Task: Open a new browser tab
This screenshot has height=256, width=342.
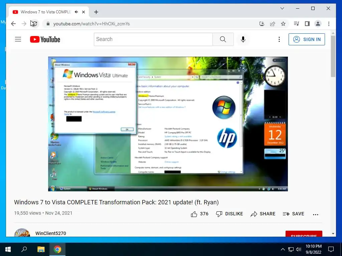Action: click(96, 12)
